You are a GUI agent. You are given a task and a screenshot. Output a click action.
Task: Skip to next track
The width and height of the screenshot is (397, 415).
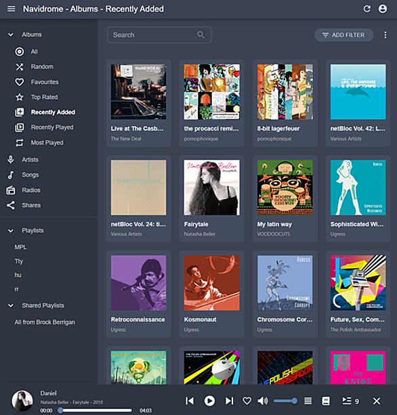[x=230, y=401]
